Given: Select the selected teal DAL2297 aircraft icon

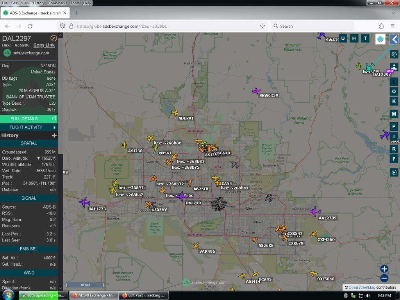Looking at the screenshot, I should 369,67.
